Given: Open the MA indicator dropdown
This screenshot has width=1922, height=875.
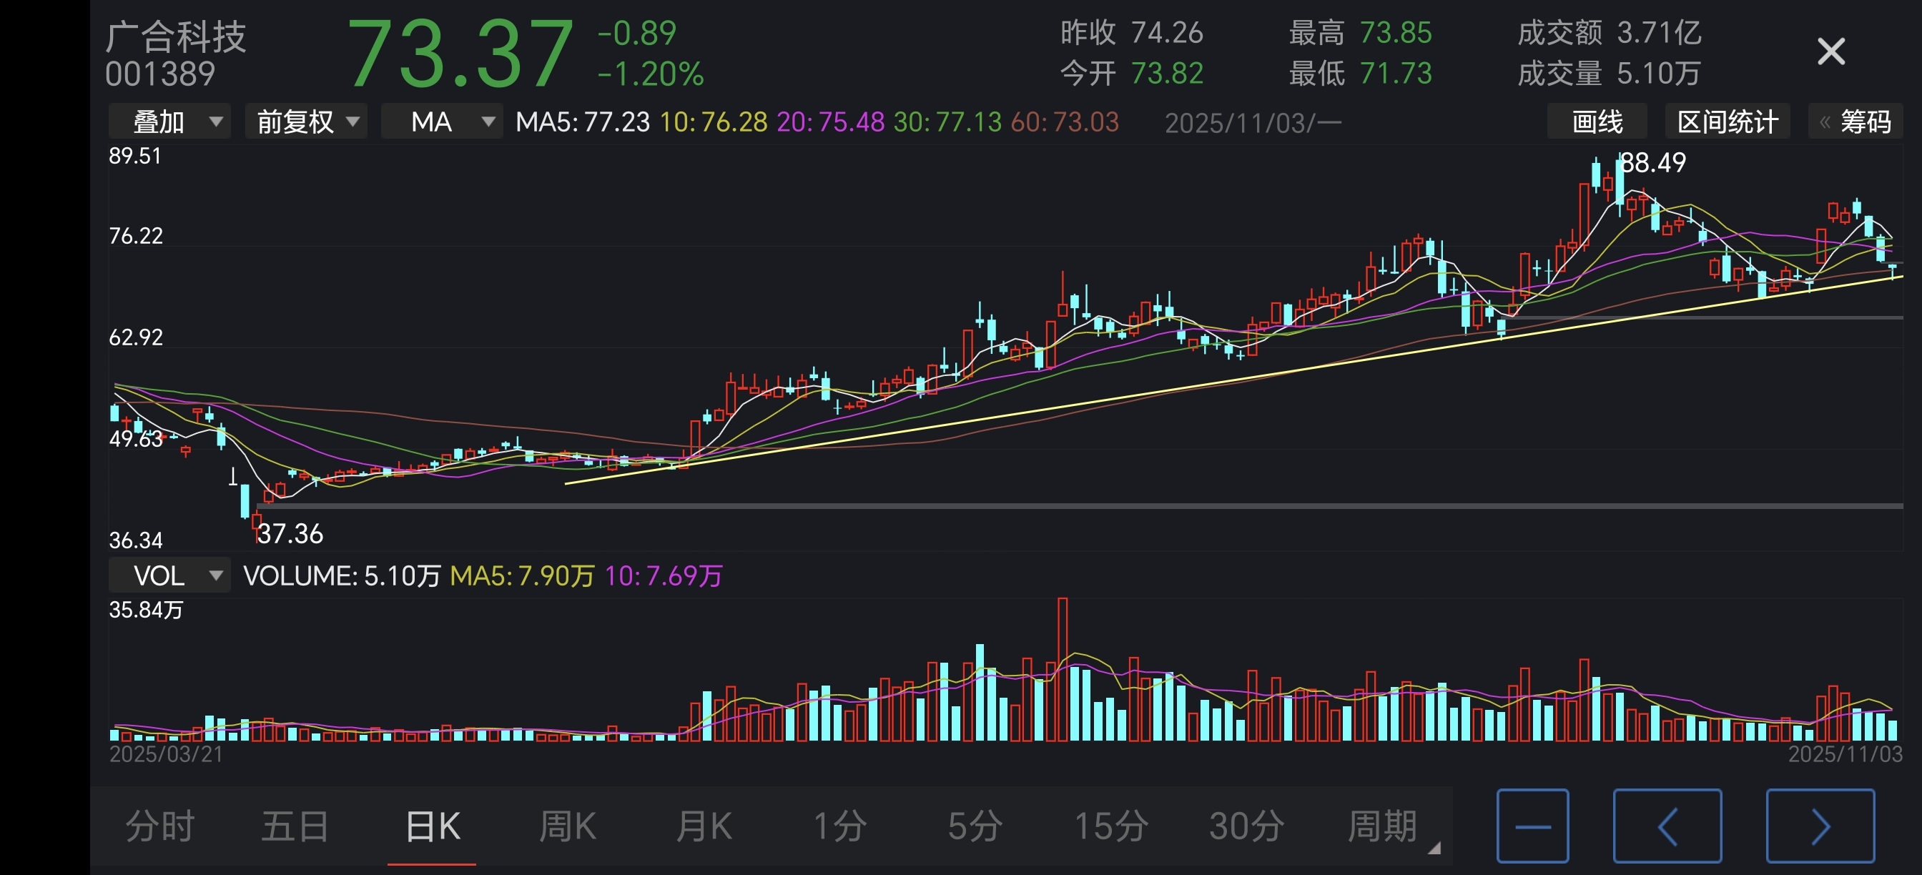Looking at the screenshot, I should [442, 122].
